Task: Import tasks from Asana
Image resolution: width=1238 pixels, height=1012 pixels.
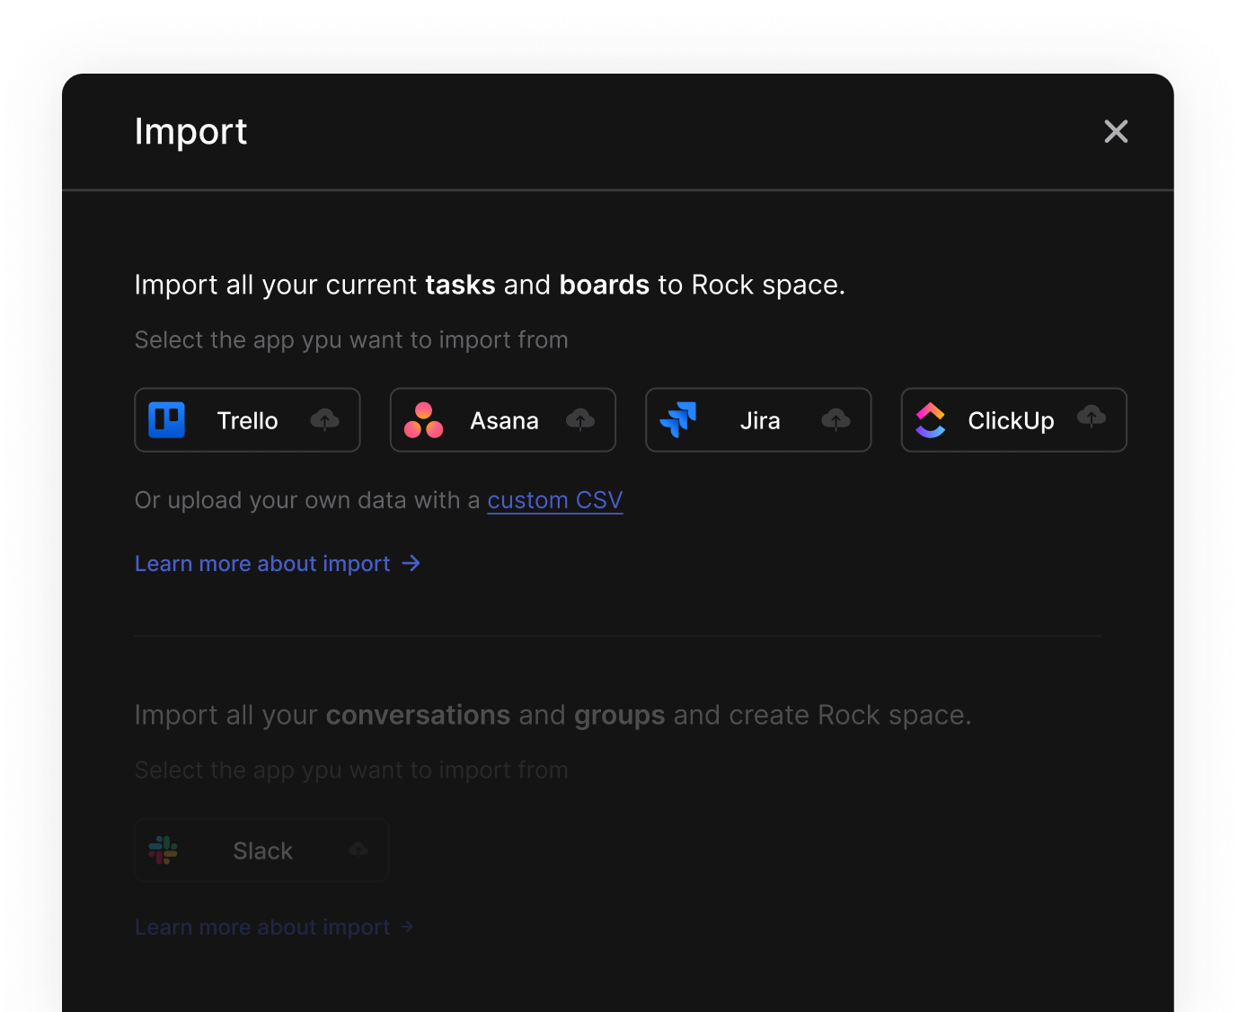Action: 502,419
